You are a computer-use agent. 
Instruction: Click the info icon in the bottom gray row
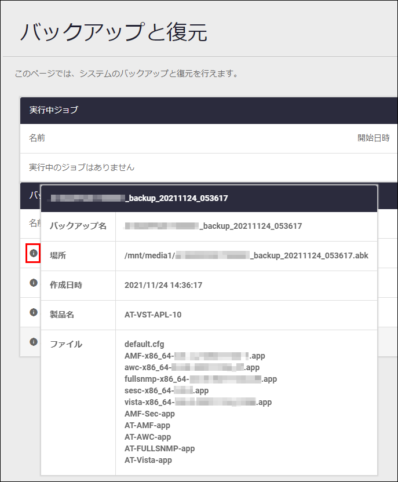pyautogui.click(x=33, y=342)
